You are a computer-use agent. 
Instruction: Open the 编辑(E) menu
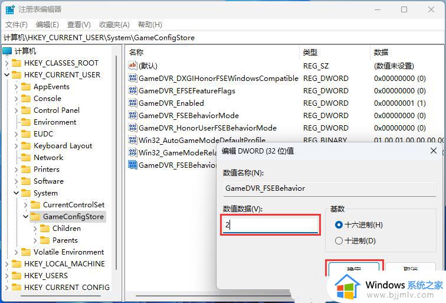point(47,25)
